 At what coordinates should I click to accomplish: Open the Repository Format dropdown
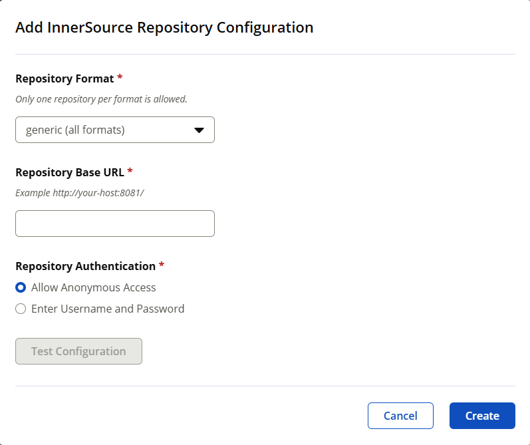pos(115,130)
